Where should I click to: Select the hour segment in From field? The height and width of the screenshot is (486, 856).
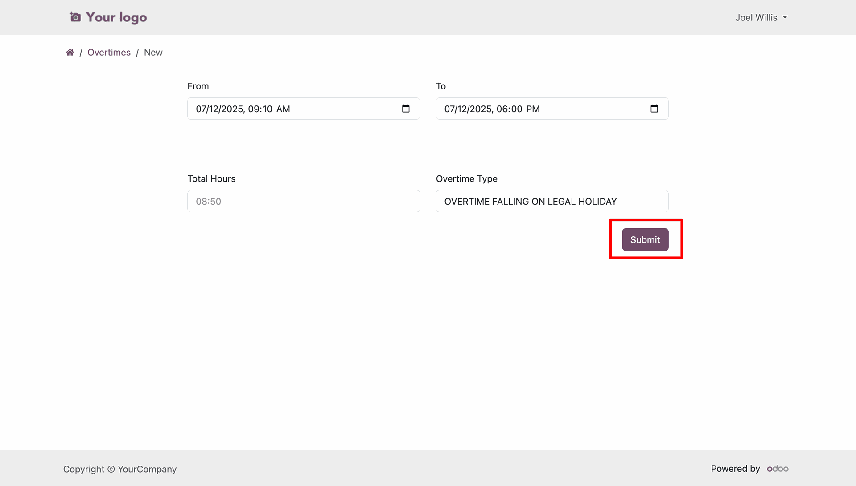coord(253,109)
